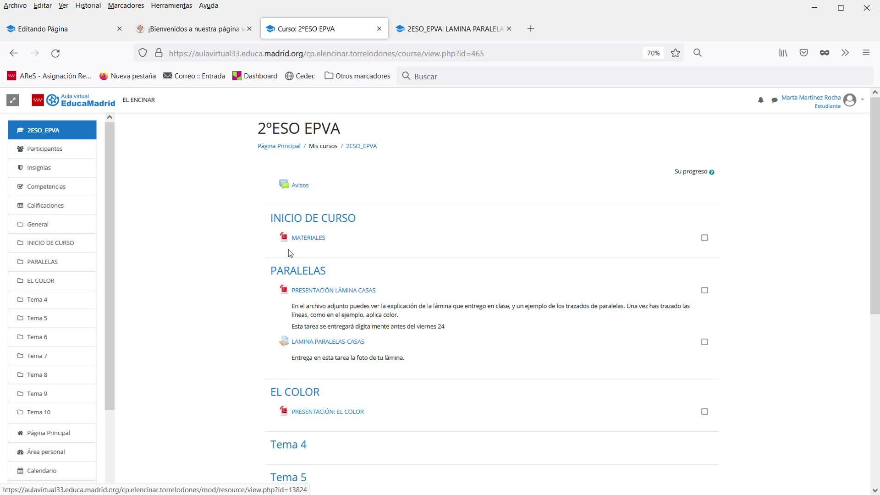Screen dimensions: 880x495
Task: Click Su progreso help icon
Action: tap(712, 172)
